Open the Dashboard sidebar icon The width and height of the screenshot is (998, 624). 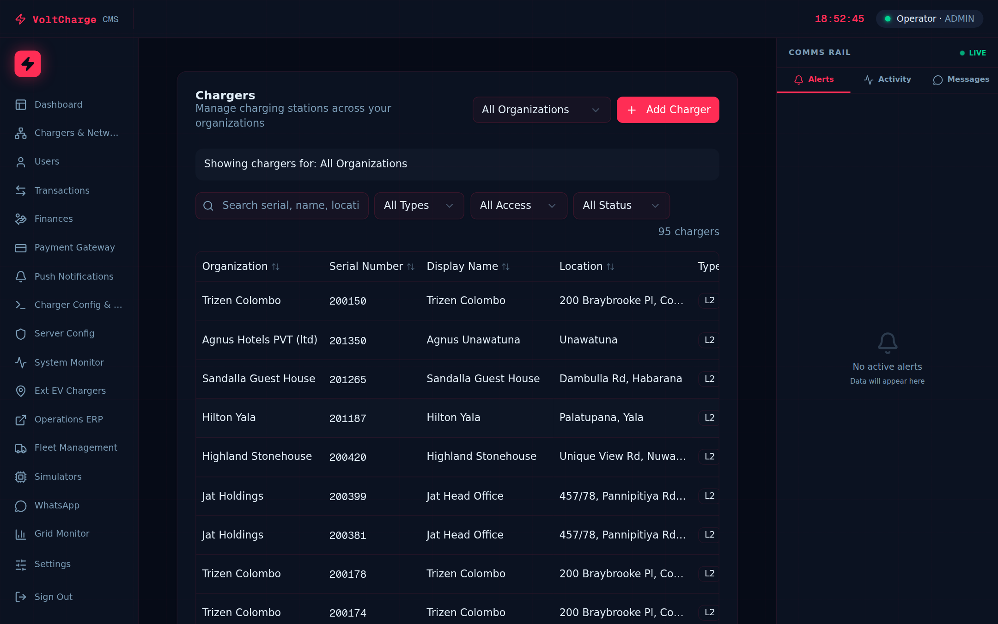21,105
